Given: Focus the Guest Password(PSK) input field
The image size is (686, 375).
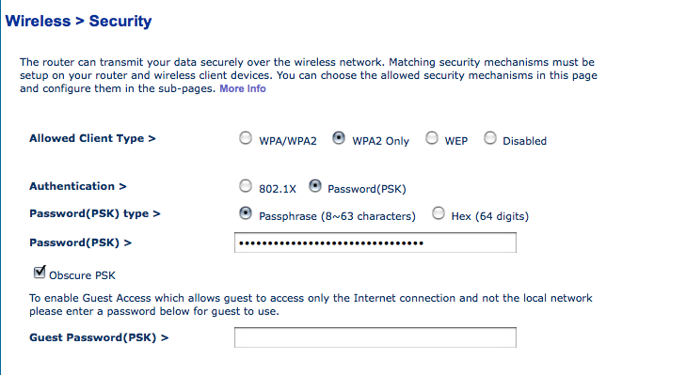Looking at the screenshot, I should tap(375, 337).
